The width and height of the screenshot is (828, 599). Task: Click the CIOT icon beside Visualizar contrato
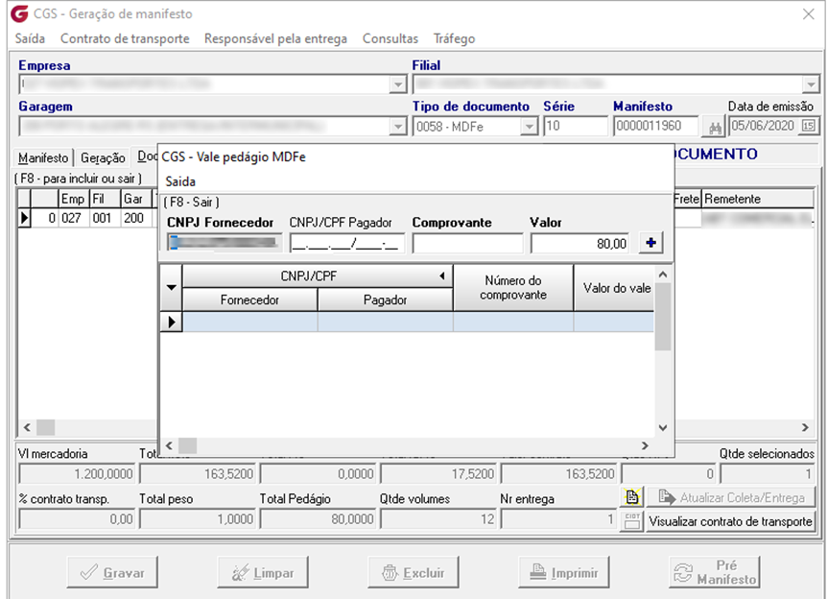click(x=632, y=521)
